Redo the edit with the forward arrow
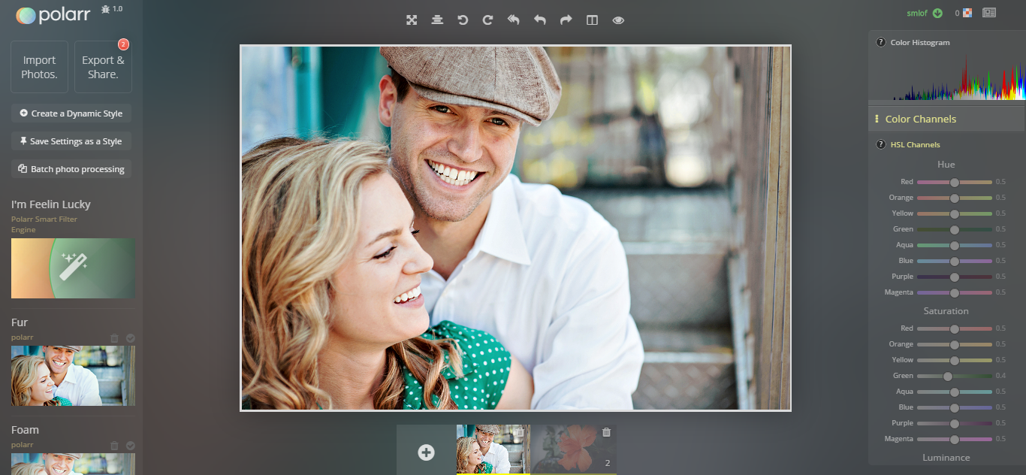 566,20
